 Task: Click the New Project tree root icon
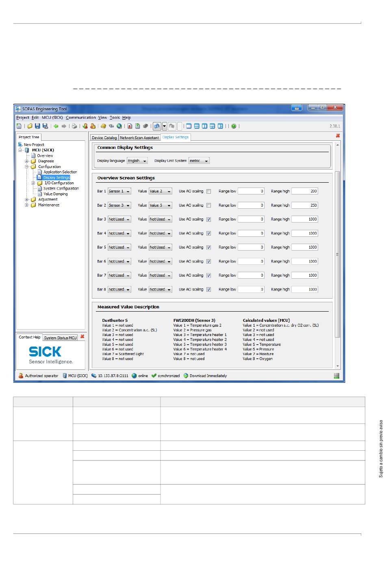pos(20,144)
